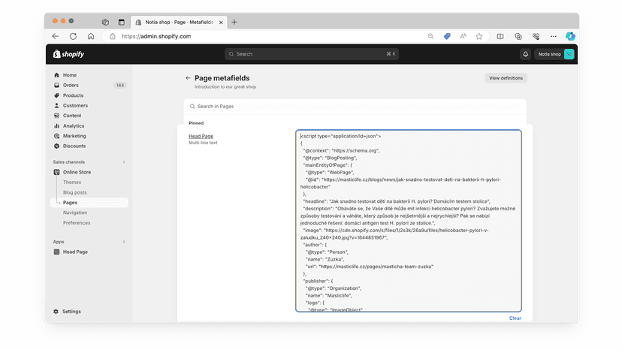Image resolution: width=622 pixels, height=350 pixels.
Task: Click the browser essentials heart icon
Action: [x=536, y=36]
